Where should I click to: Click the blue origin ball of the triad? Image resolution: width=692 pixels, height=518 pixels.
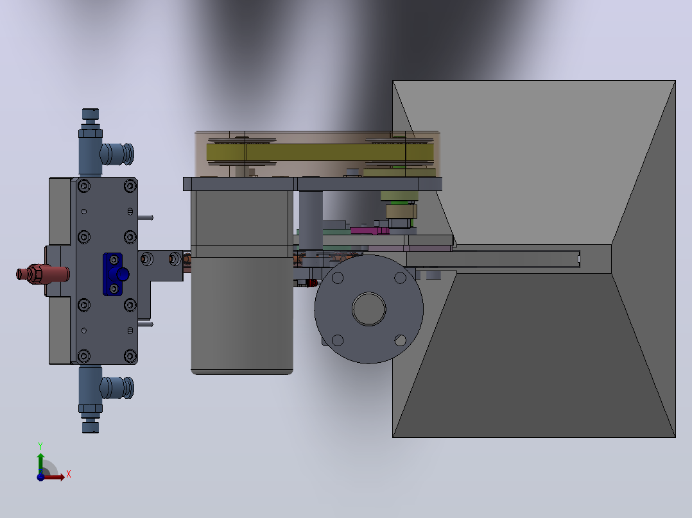(40, 477)
